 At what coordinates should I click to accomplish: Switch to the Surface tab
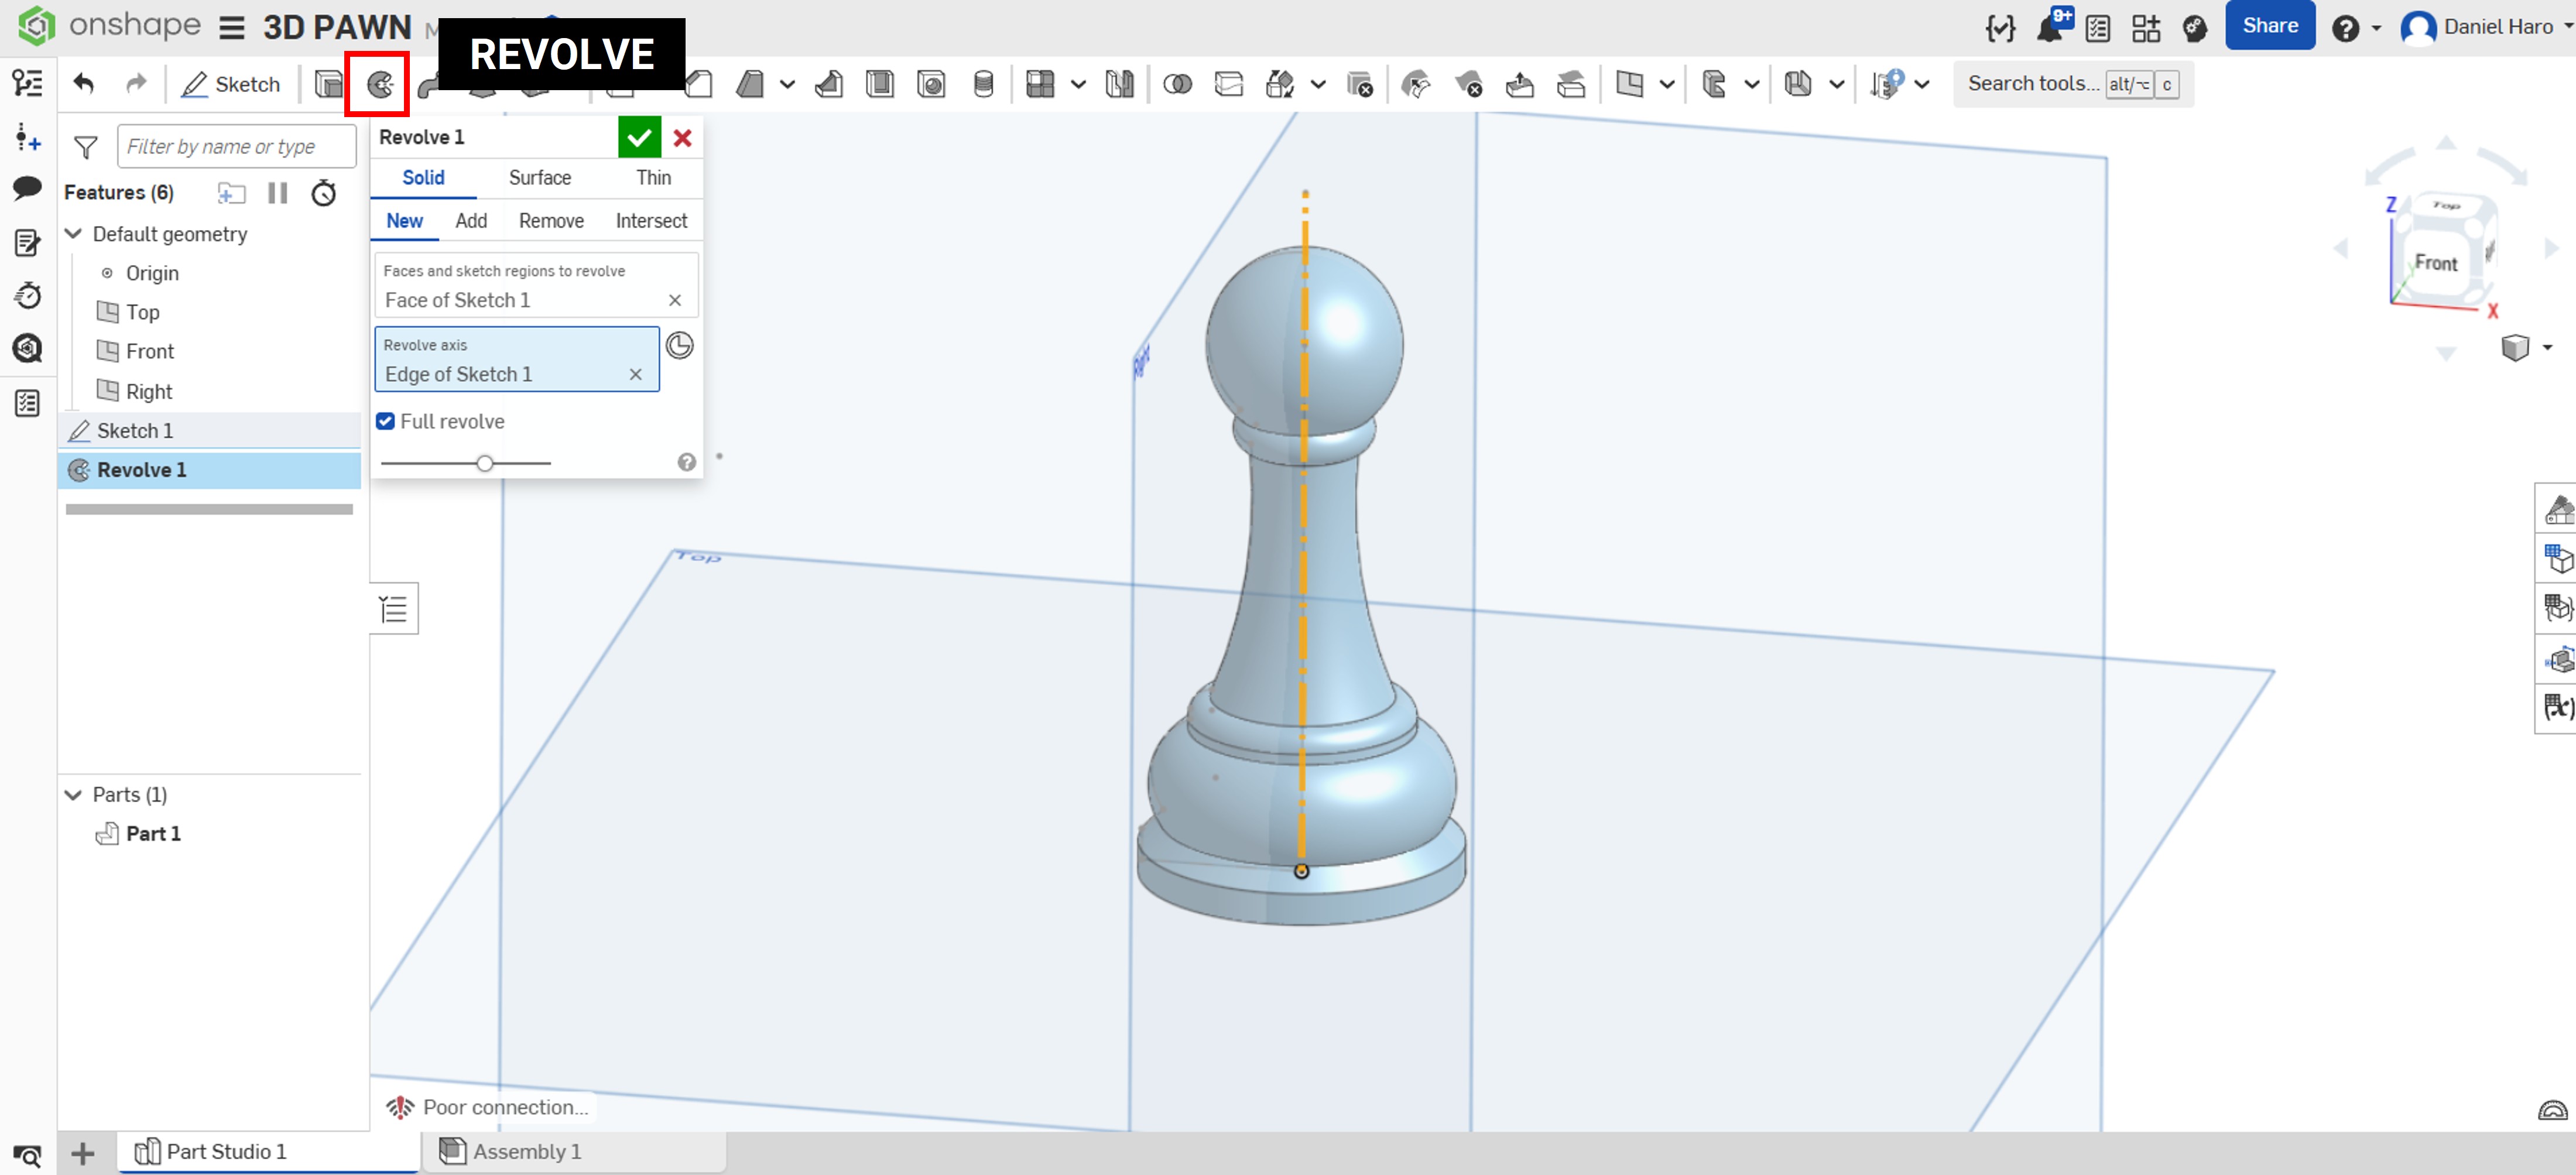pos(540,177)
